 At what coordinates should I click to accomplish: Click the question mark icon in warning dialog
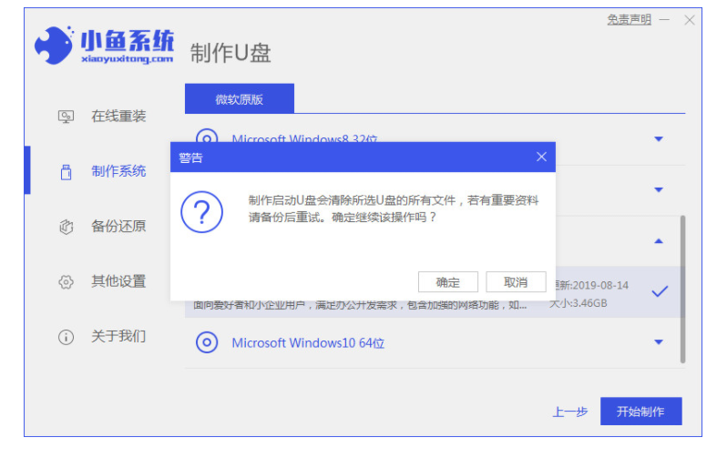[x=201, y=212]
